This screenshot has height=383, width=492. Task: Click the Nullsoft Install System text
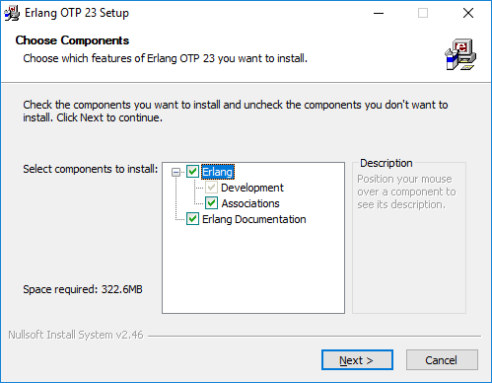click(x=76, y=335)
